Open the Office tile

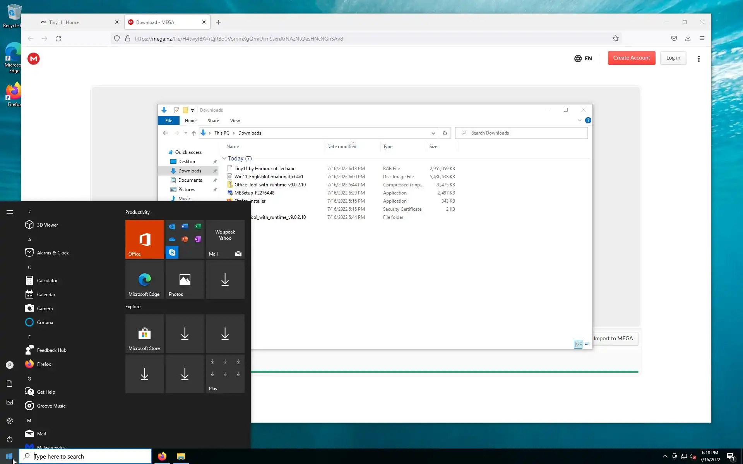pyautogui.click(x=144, y=239)
